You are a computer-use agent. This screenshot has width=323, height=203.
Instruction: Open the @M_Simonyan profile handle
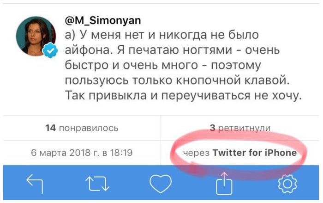pos(103,20)
